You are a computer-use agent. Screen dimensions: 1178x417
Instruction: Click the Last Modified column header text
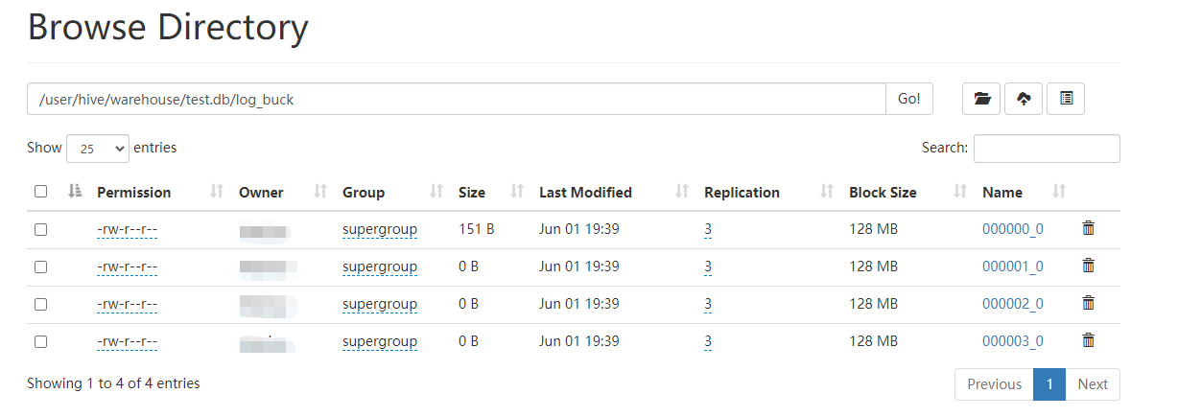pyautogui.click(x=585, y=192)
